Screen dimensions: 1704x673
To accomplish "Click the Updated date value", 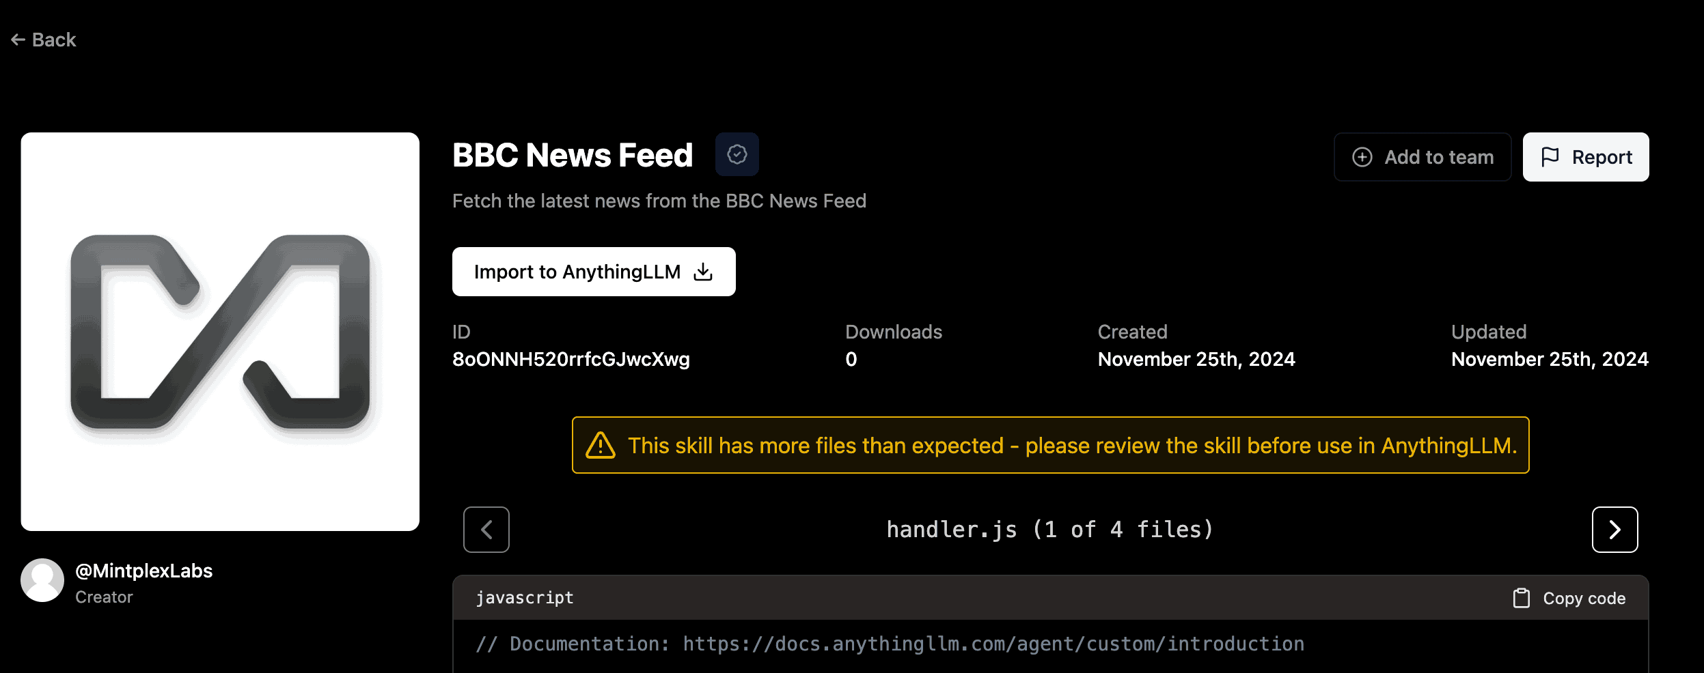I will coord(1550,359).
